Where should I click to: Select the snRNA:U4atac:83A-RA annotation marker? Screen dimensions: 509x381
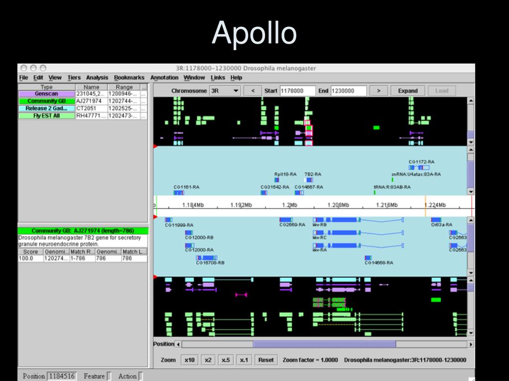(x=393, y=180)
